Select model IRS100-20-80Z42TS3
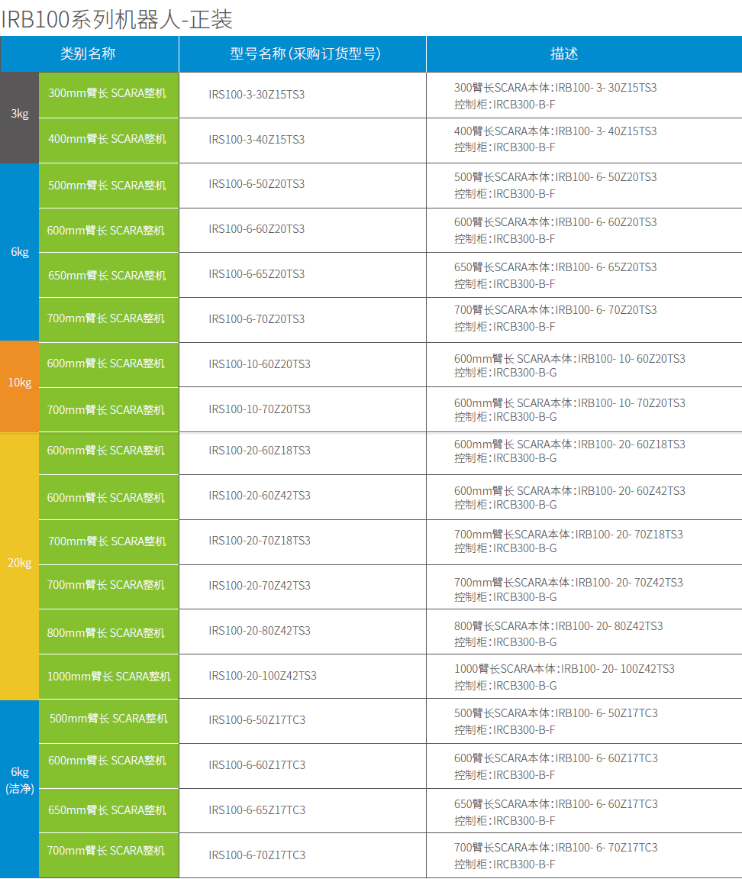Screen dimensions: 742x879 coord(260,632)
